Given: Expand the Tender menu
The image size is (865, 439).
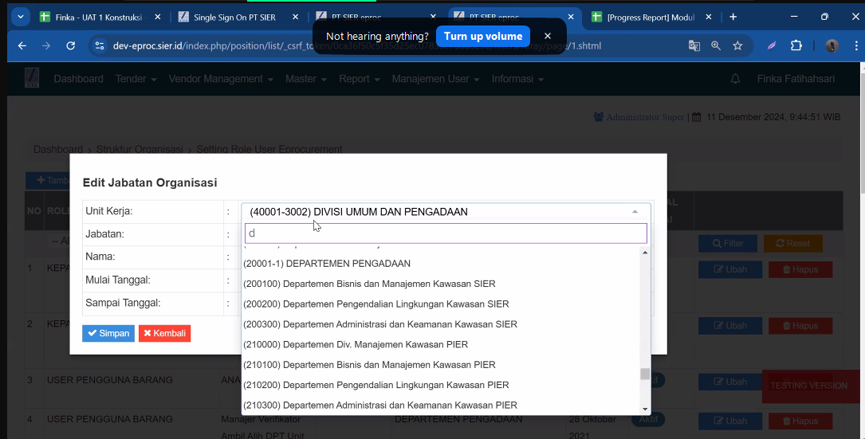Looking at the screenshot, I should click(136, 79).
